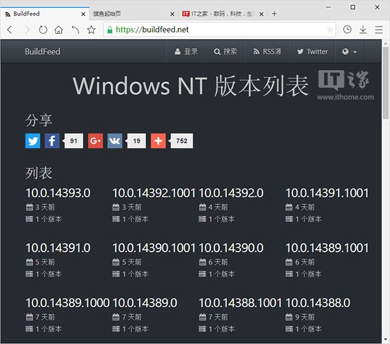The width and height of the screenshot is (390, 344).
Task: Close the IT之家 tab
Action: (261, 14)
